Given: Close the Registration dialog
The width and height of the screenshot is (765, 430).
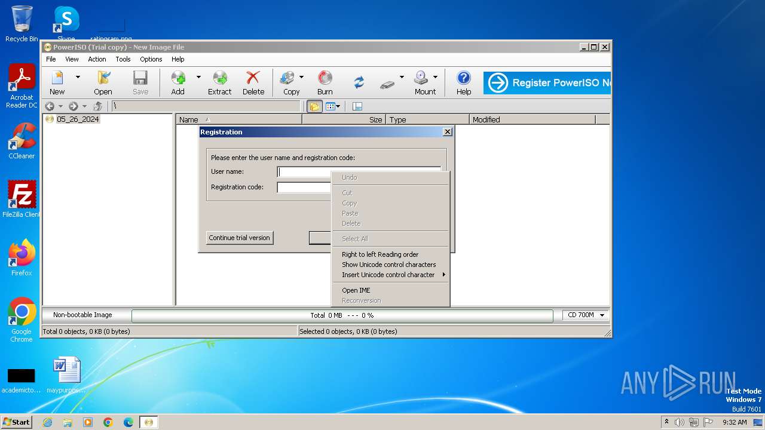Looking at the screenshot, I should pos(448,132).
